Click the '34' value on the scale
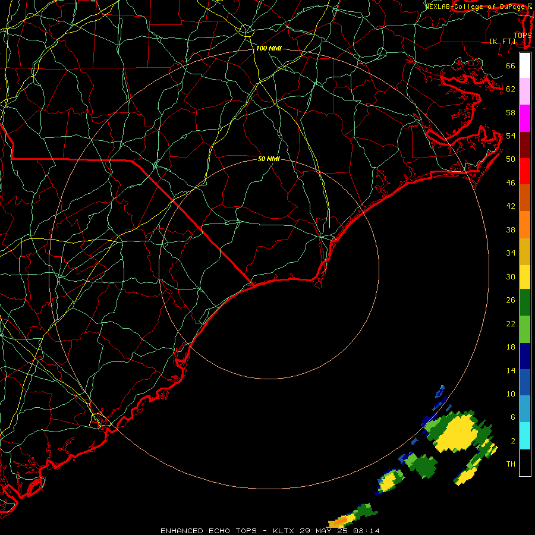The image size is (535, 535). [x=511, y=253]
